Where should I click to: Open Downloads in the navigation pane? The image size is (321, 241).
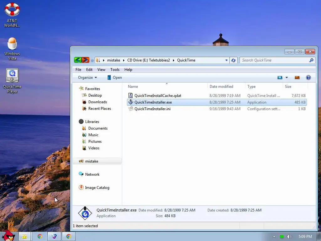[98, 102]
